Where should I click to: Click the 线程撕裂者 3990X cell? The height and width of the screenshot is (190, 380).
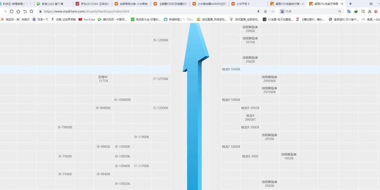[250, 29]
